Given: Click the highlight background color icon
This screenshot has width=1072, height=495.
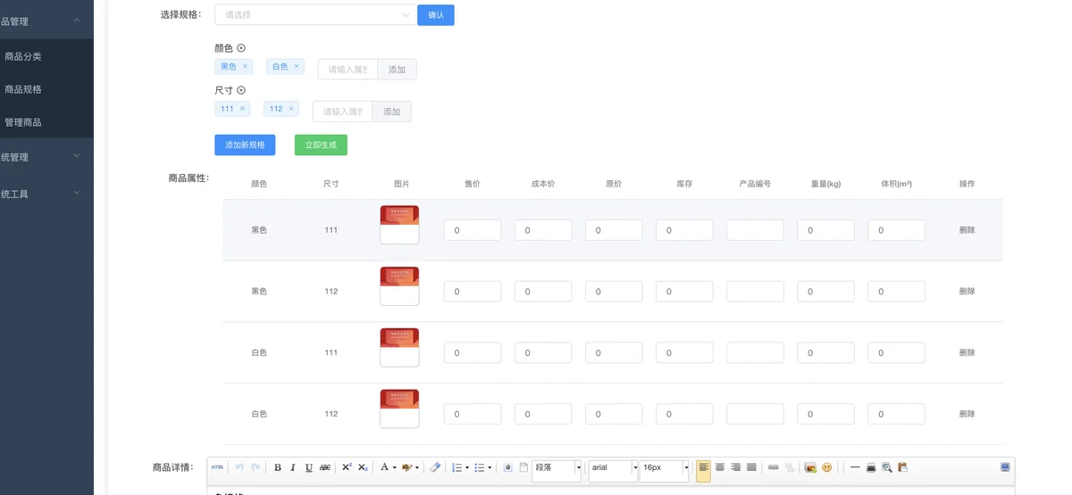Looking at the screenshot, I should pyautogui.click(x=406, y=467).
